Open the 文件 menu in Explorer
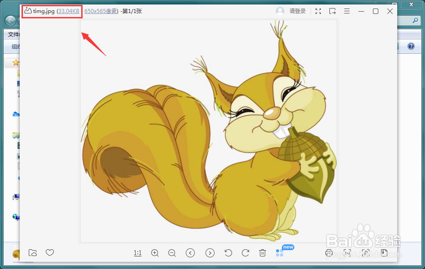Viewport: 425px width, 269px height. point(13,34)
